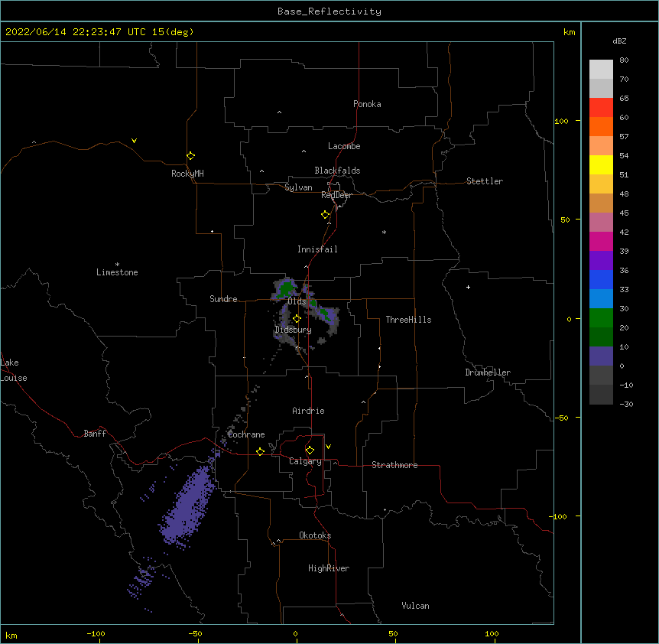Click the Strathmore label
This screenshot has height=644, width=659.
coord(394,465)
